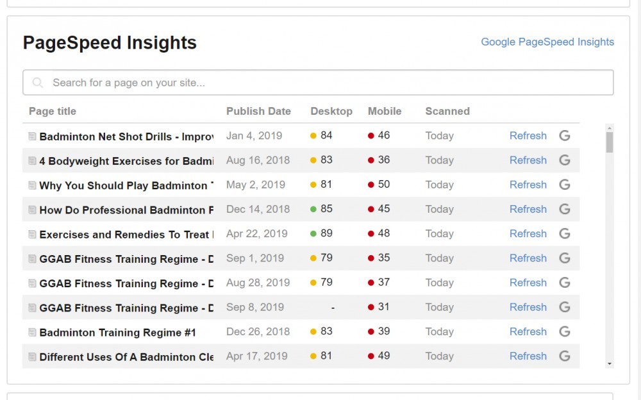Refresh the How Do Professional Badminton scan

(x=528, y=210)
